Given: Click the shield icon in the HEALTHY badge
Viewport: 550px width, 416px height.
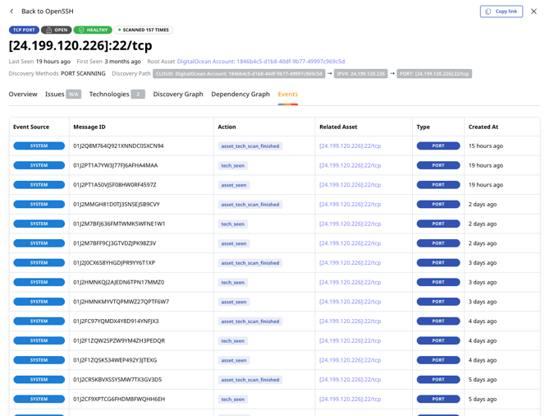Looking at the screenshot, I should [x=82, y=30].
